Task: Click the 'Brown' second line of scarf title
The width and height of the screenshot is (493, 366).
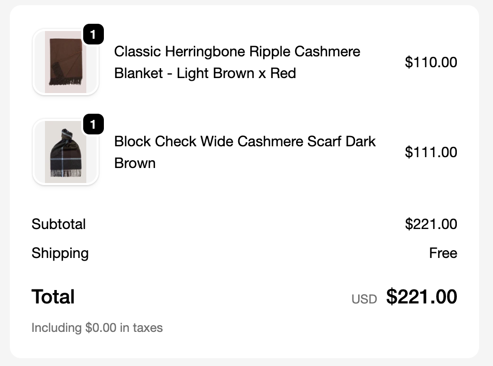Action: (135, 163)
